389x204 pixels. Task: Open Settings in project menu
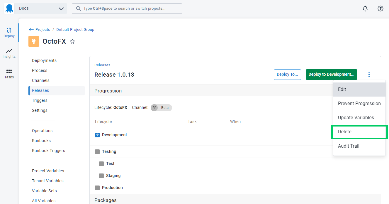click(40, 110)
